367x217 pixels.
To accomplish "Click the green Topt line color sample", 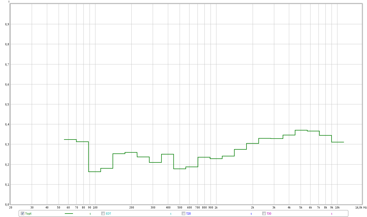I will click(x=69, y=213).
